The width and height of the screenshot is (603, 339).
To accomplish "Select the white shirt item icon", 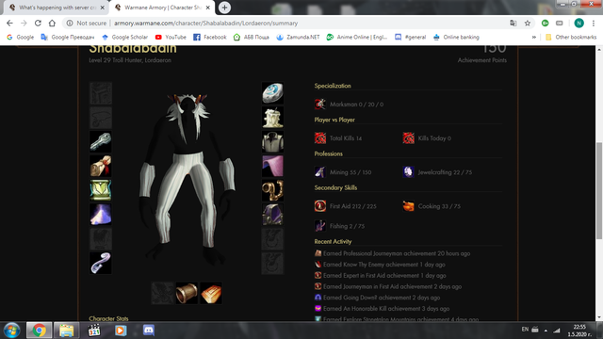I will pyautogui.click(x=272, y=141).
